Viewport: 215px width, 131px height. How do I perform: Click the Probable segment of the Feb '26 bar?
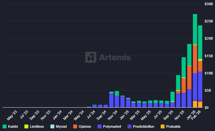coord(200,104)
